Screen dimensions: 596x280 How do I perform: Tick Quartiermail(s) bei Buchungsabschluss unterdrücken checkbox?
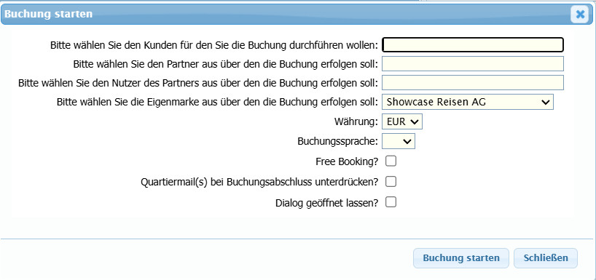tap(391, 182)
